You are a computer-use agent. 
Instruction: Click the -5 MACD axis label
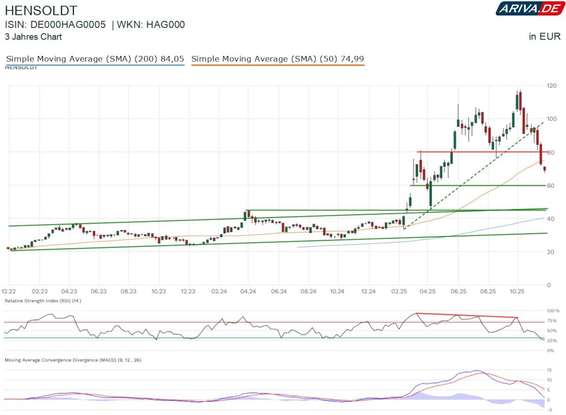(549, 409)
